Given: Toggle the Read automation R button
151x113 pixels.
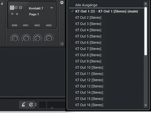Looking at the screenshot, I should coord(12,14).
